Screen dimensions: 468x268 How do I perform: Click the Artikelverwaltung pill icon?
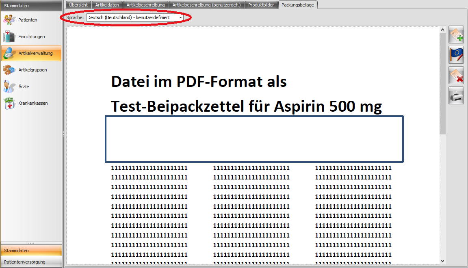click(9, 54)
